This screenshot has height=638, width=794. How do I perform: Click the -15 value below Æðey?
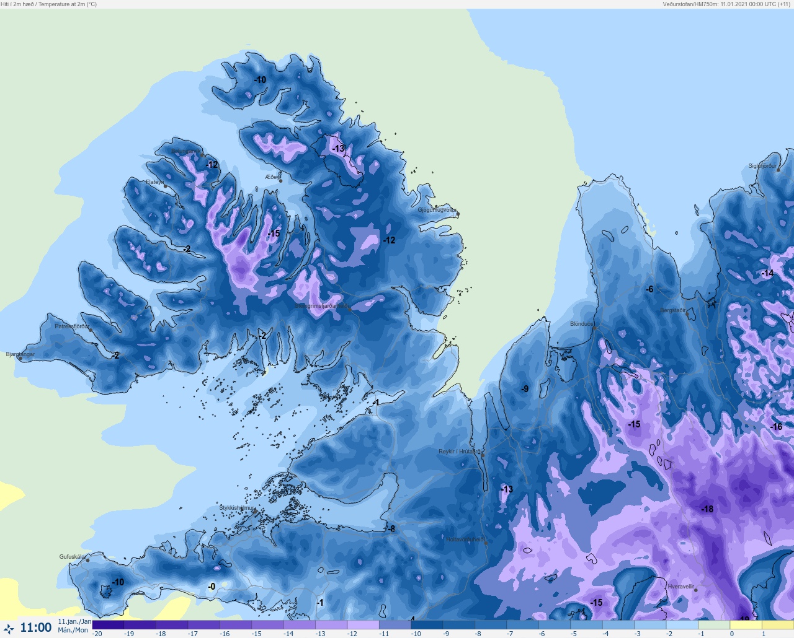coord(274,234)
